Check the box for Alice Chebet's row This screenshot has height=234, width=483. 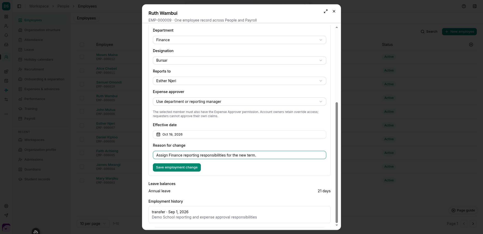click(82, 70)
